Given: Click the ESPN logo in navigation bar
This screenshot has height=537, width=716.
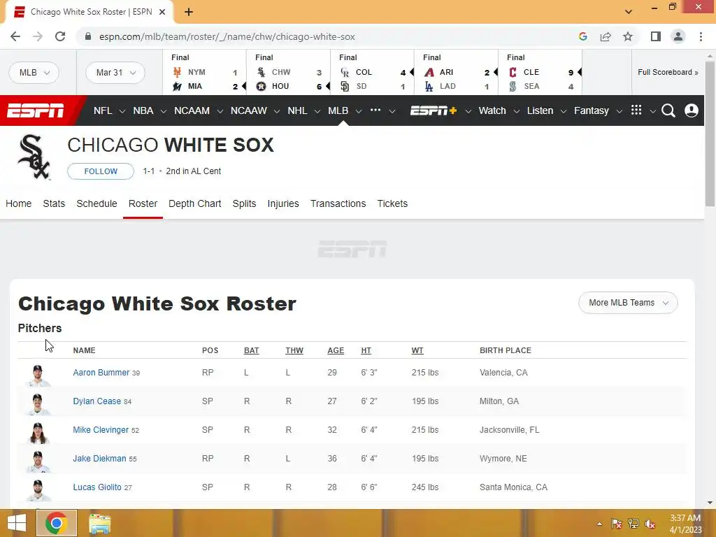Looking at the screenshot, I should tap(35, 110).
